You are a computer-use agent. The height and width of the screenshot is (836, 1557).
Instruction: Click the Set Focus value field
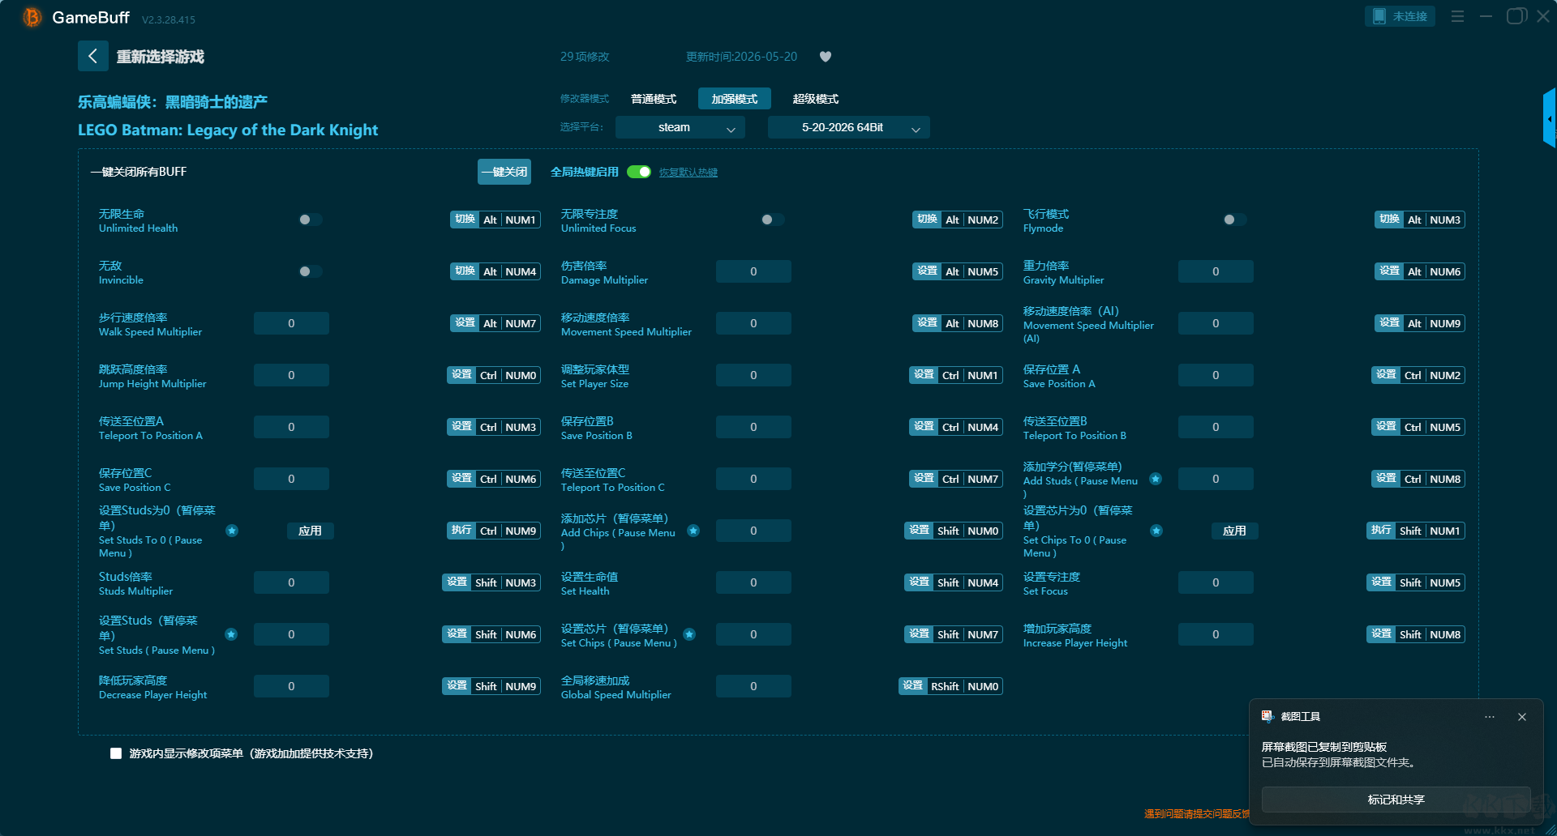pyautogui.click(x=1216, y=582)
